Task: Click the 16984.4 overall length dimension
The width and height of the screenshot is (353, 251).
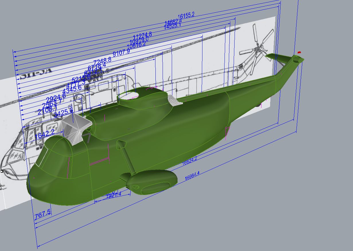Action: coord(192,176)
